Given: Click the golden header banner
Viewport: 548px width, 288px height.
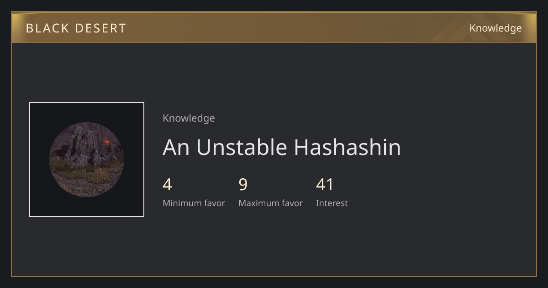Looking at the screenshot, I should (x=274, y=27).
